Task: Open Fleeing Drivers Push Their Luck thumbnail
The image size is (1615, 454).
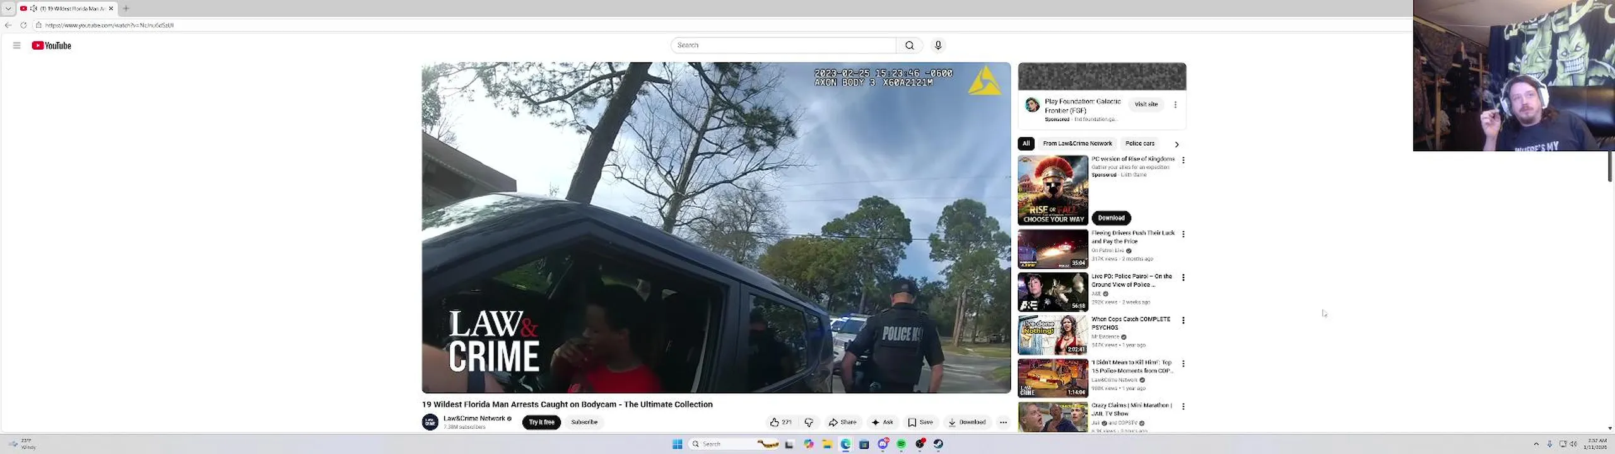Action: [x=1053, y=249]
